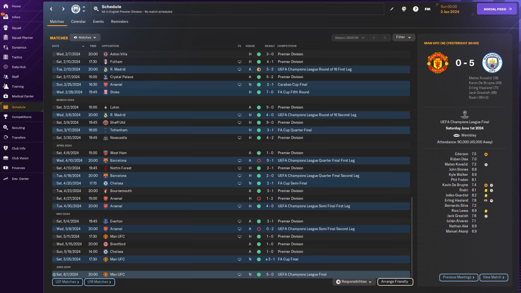This screenshot has height=293, width=521.
Task: Toggle the row marker for Tue, 2/13/2024
Action: click(x=54, y=70)
